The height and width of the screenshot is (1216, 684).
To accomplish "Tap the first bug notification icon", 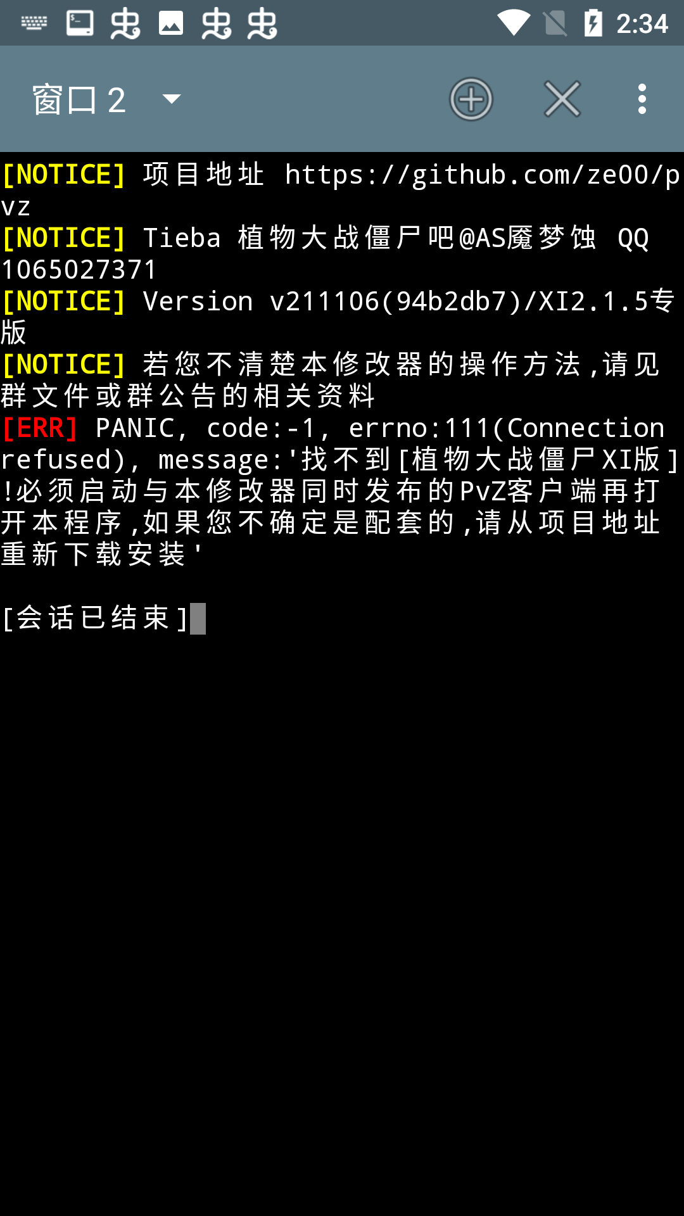I will [125, 24].
